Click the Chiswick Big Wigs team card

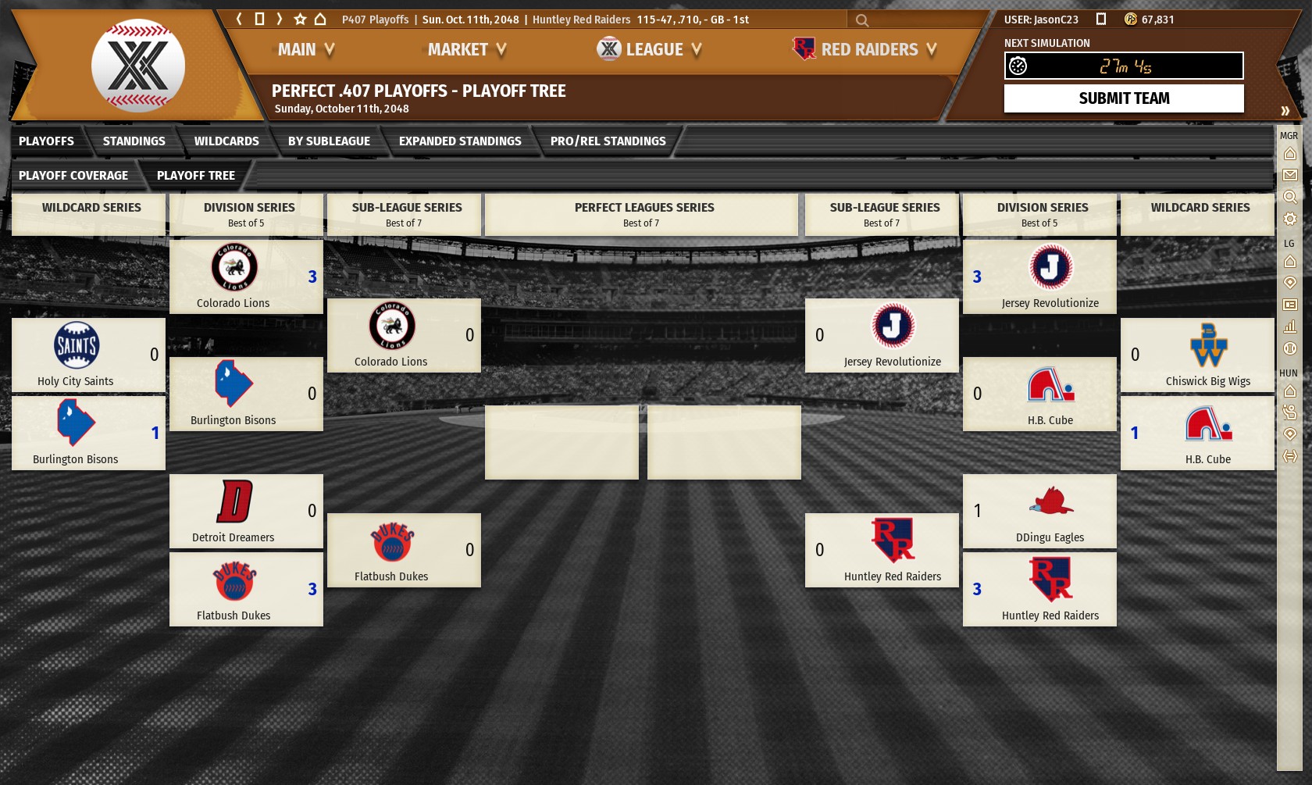tap(1197, 355)
